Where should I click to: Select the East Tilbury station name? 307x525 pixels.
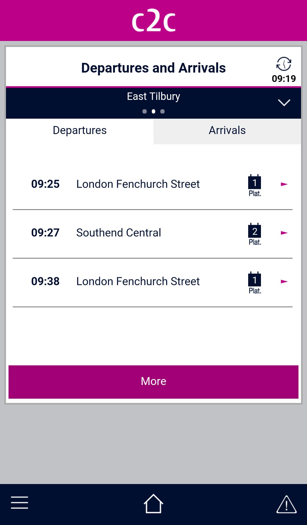pos(153,96)
